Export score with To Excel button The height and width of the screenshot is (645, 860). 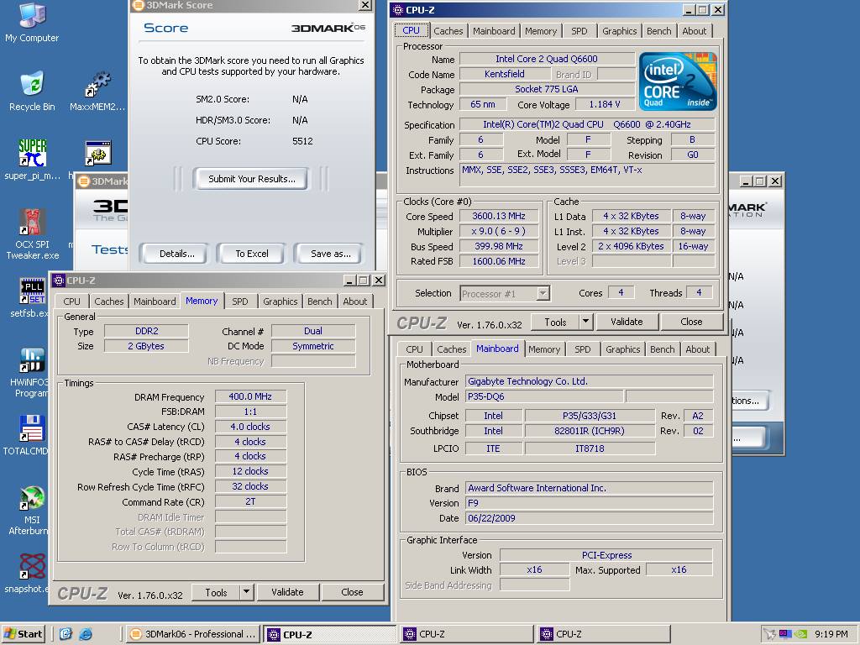[x=252, y=254]
